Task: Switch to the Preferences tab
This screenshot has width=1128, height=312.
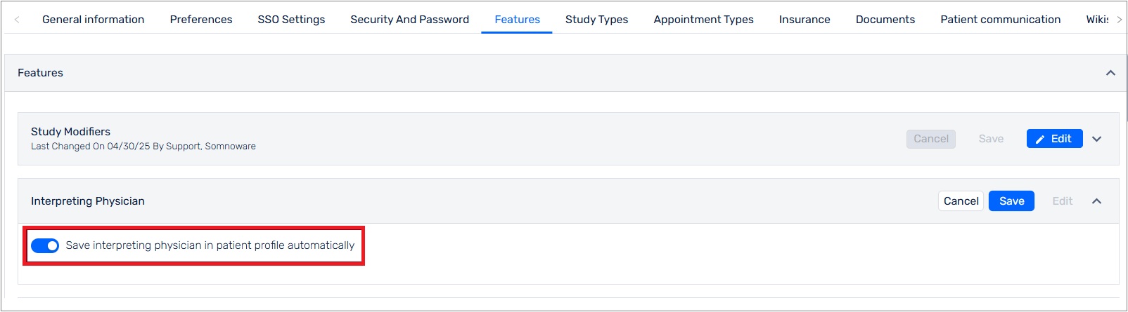Action: coord(201,20)
